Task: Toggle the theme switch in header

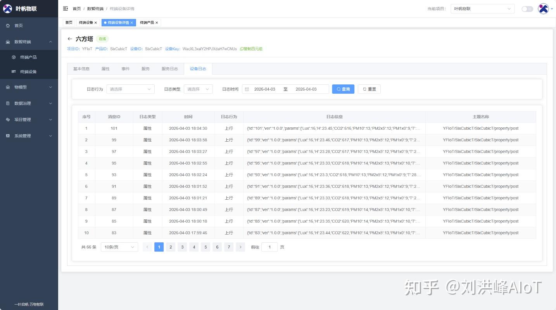Action: tap(527, 9)
